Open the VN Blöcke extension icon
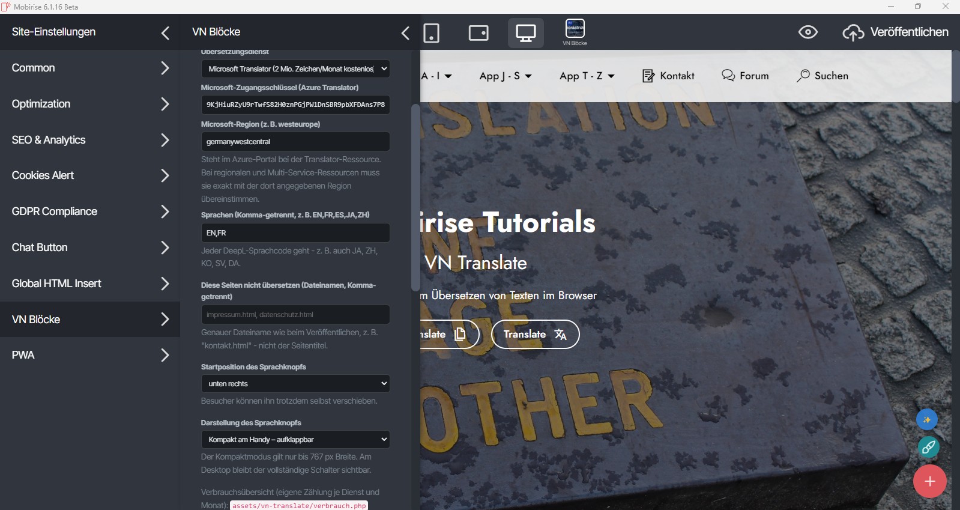The image size is (960, 510). [x=575, y=32]
